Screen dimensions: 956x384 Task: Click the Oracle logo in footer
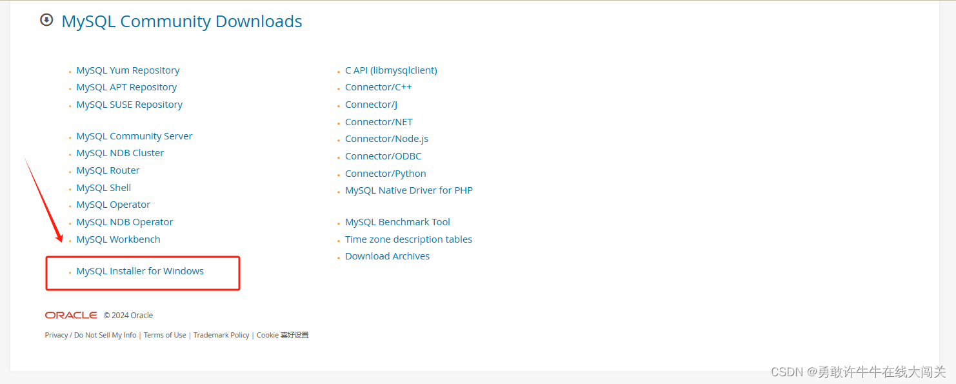71,315
